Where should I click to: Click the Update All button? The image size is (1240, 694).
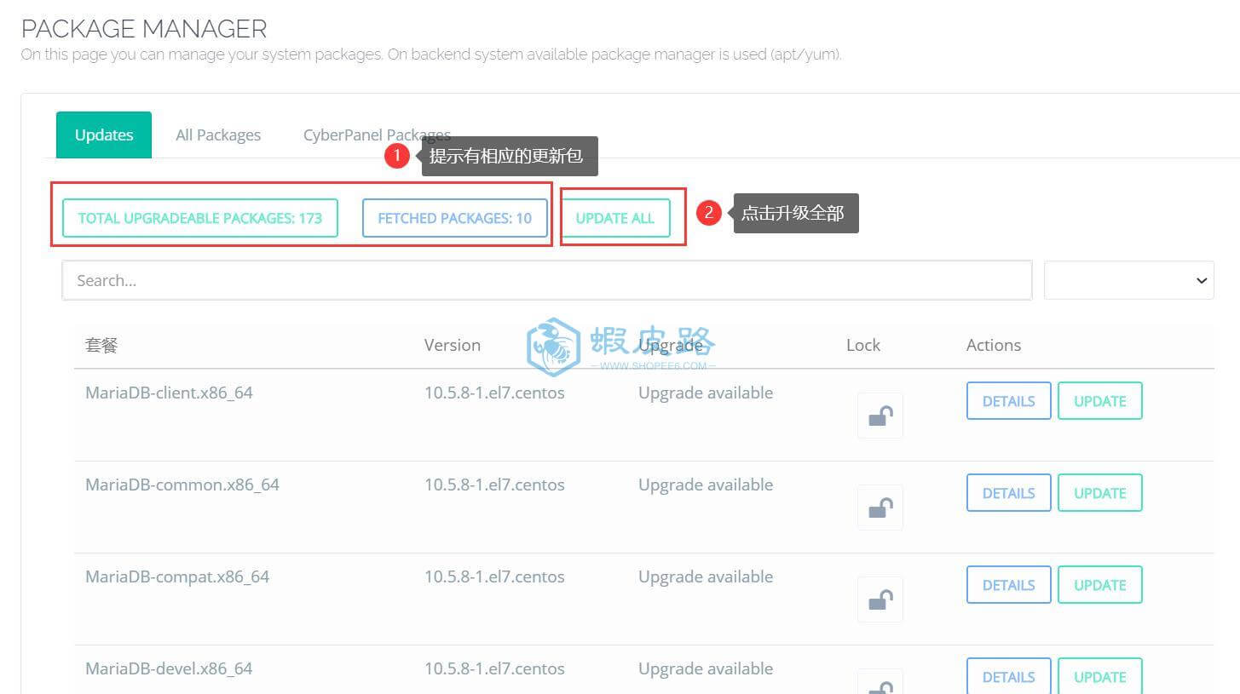615,218
